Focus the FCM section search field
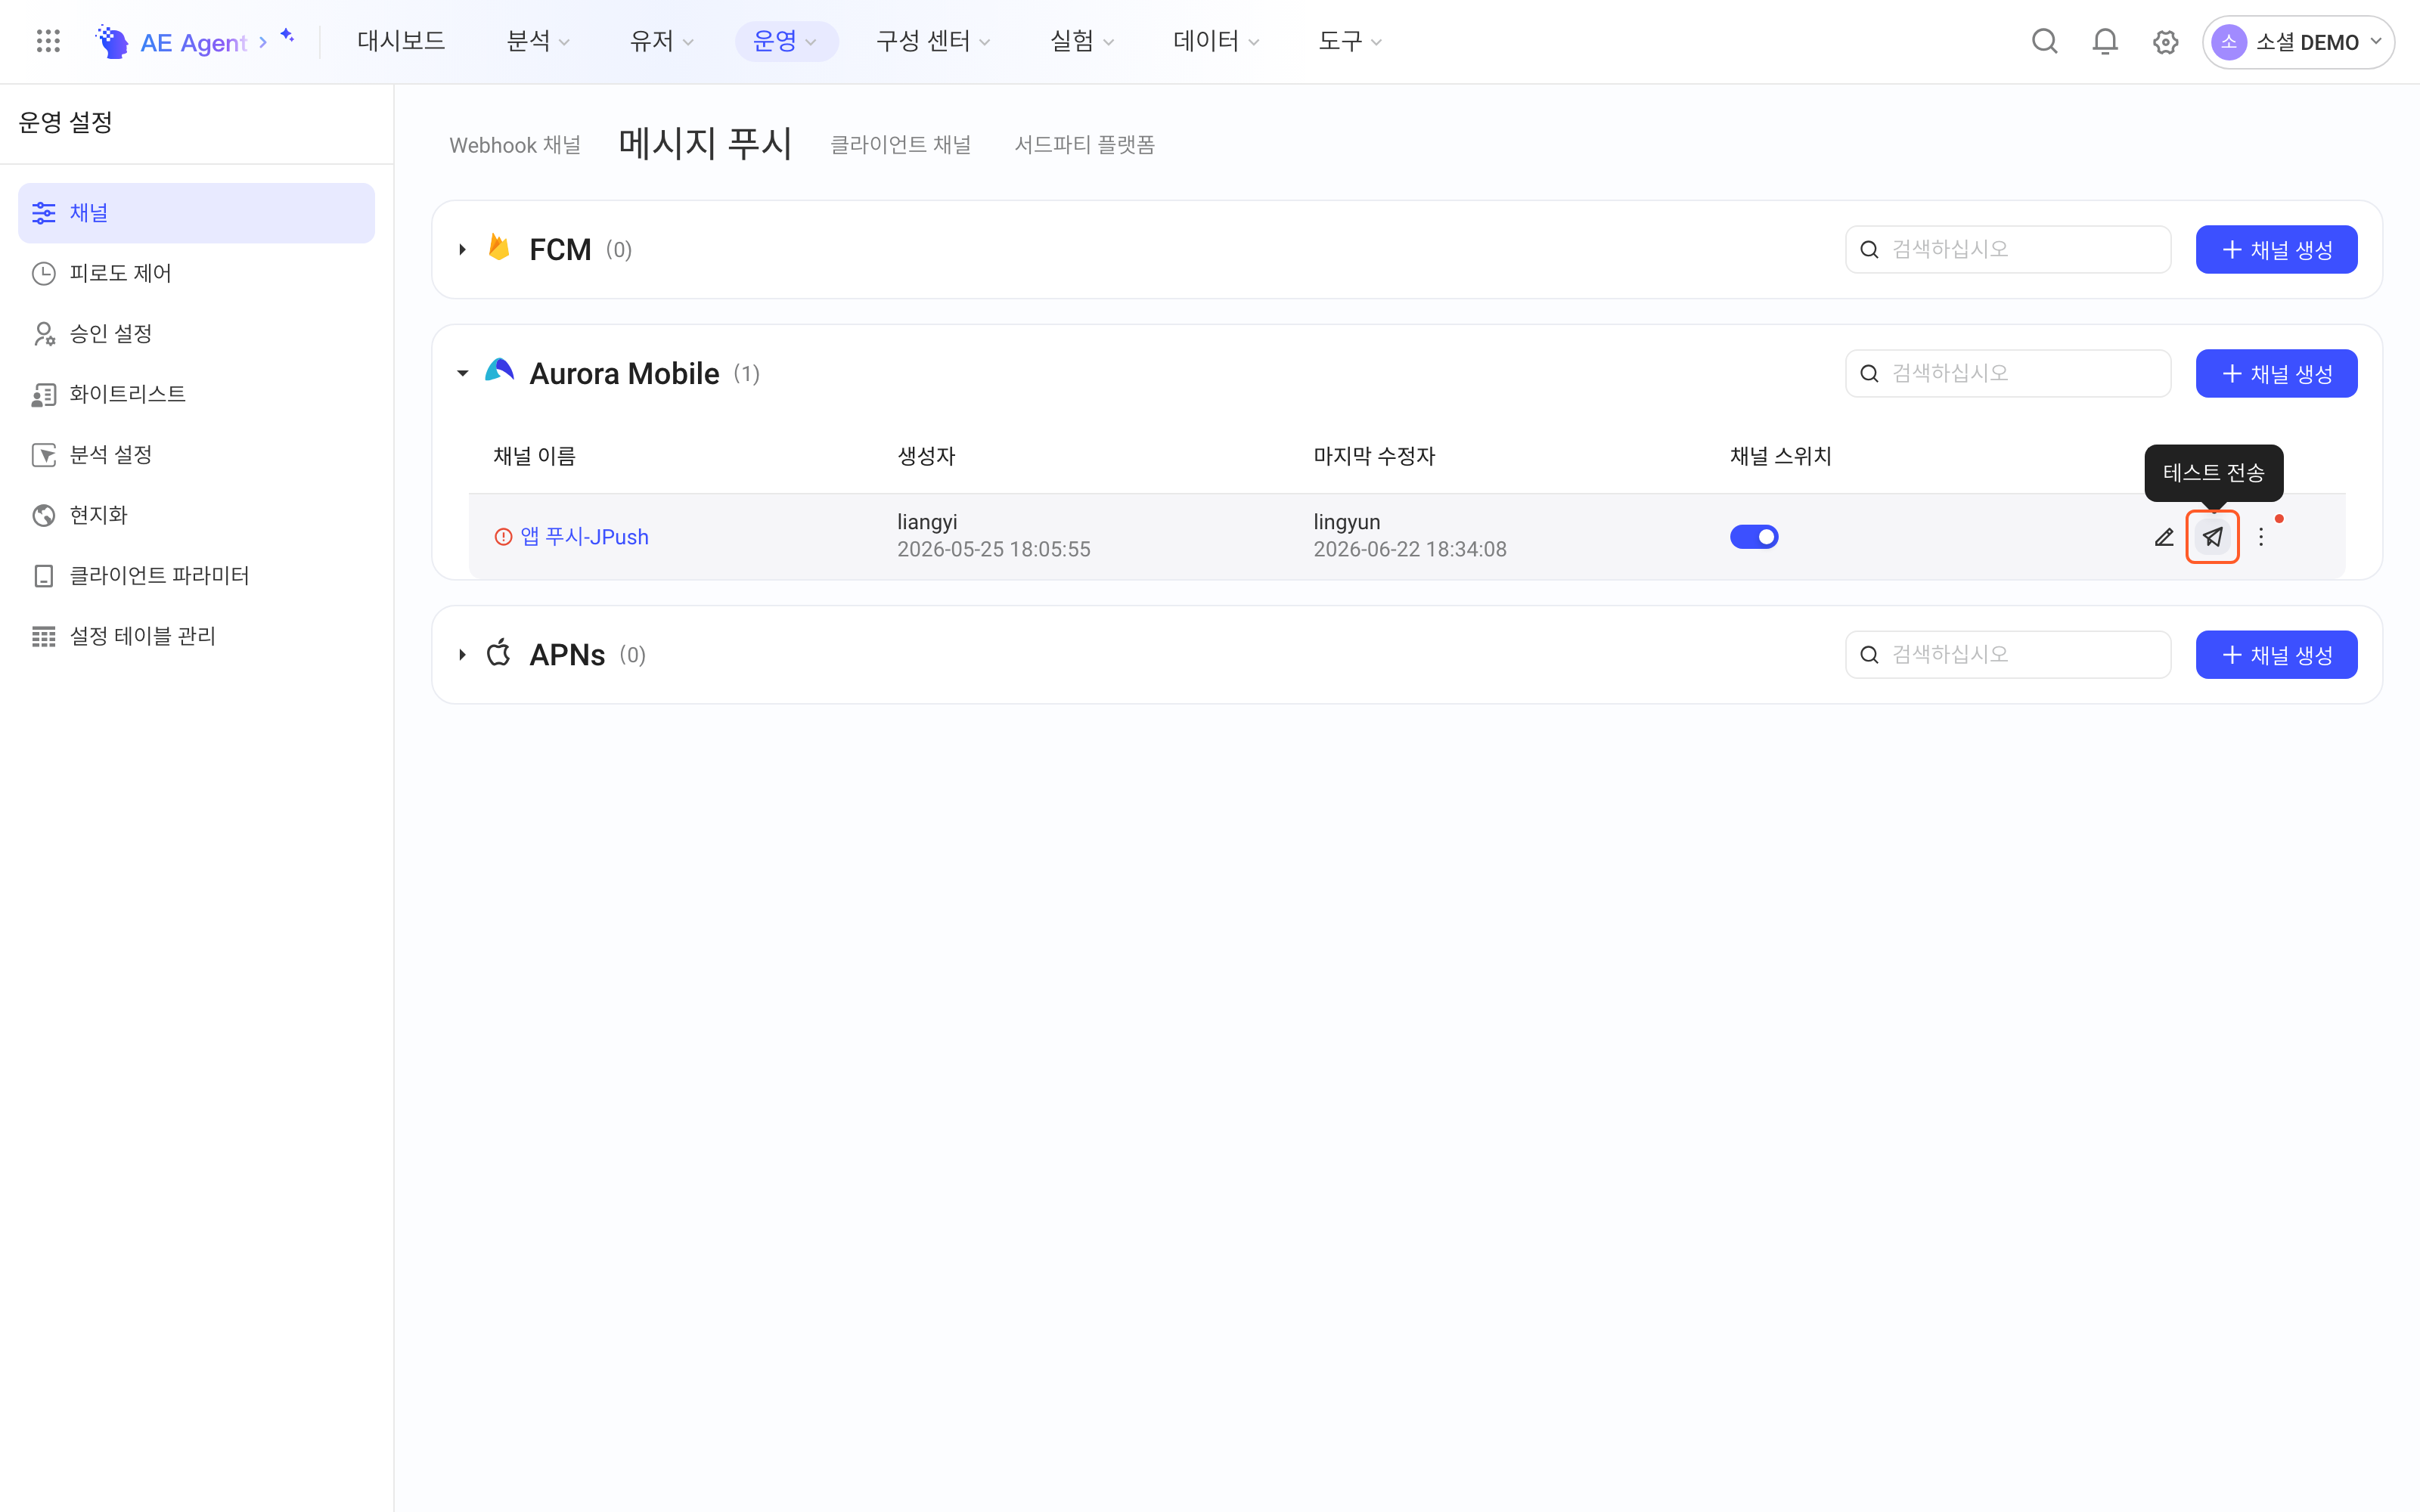Image resolution: width=2420 pixels, height=1512 pixels. pyautogui.click(x=2008, y=249)
